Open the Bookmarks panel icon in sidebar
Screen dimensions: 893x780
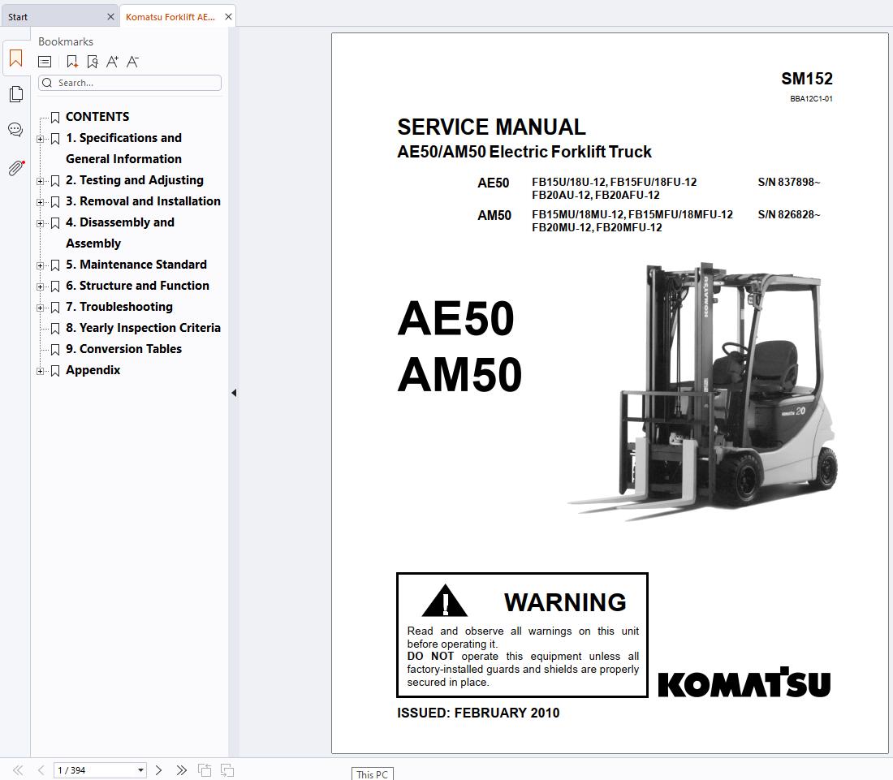tap(16, 58)
